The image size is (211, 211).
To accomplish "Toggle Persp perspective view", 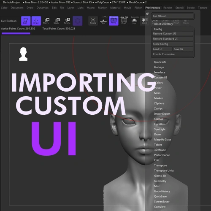I will [x=114, y=21].
